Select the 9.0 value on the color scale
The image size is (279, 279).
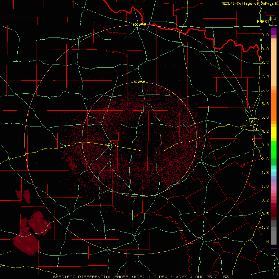pos(265,49)
